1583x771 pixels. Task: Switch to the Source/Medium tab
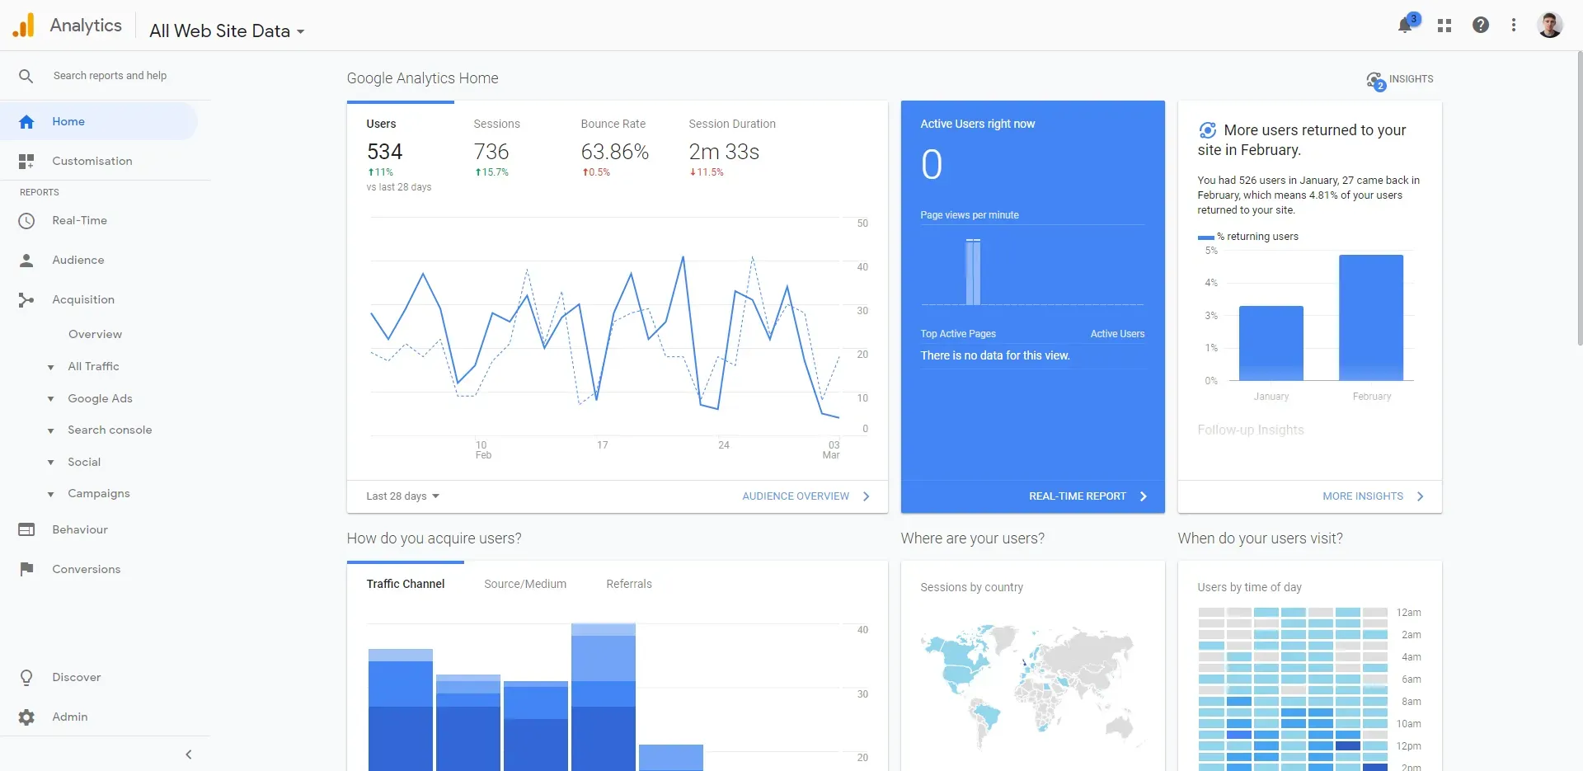525,584
